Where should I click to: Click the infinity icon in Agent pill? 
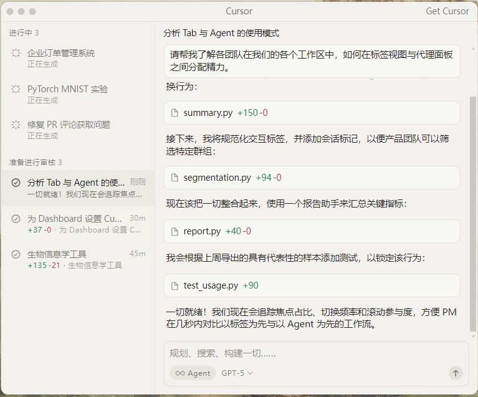(180, 373)
